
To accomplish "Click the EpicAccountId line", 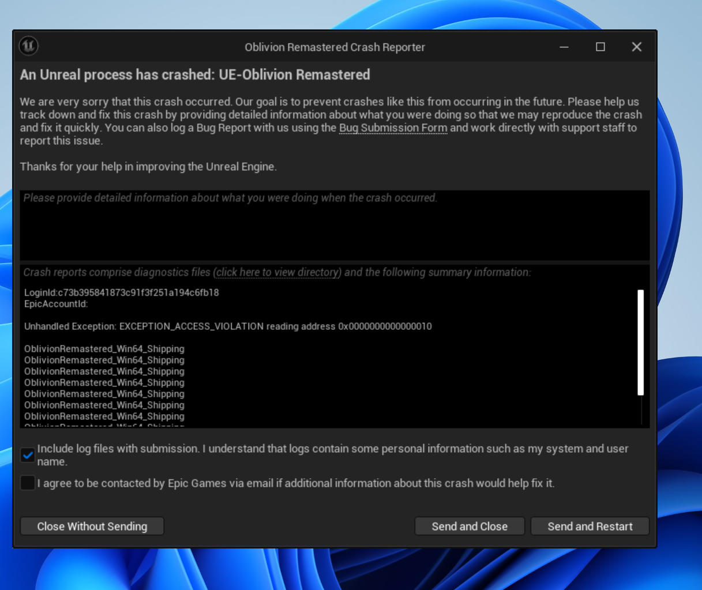I will (56, 304).
